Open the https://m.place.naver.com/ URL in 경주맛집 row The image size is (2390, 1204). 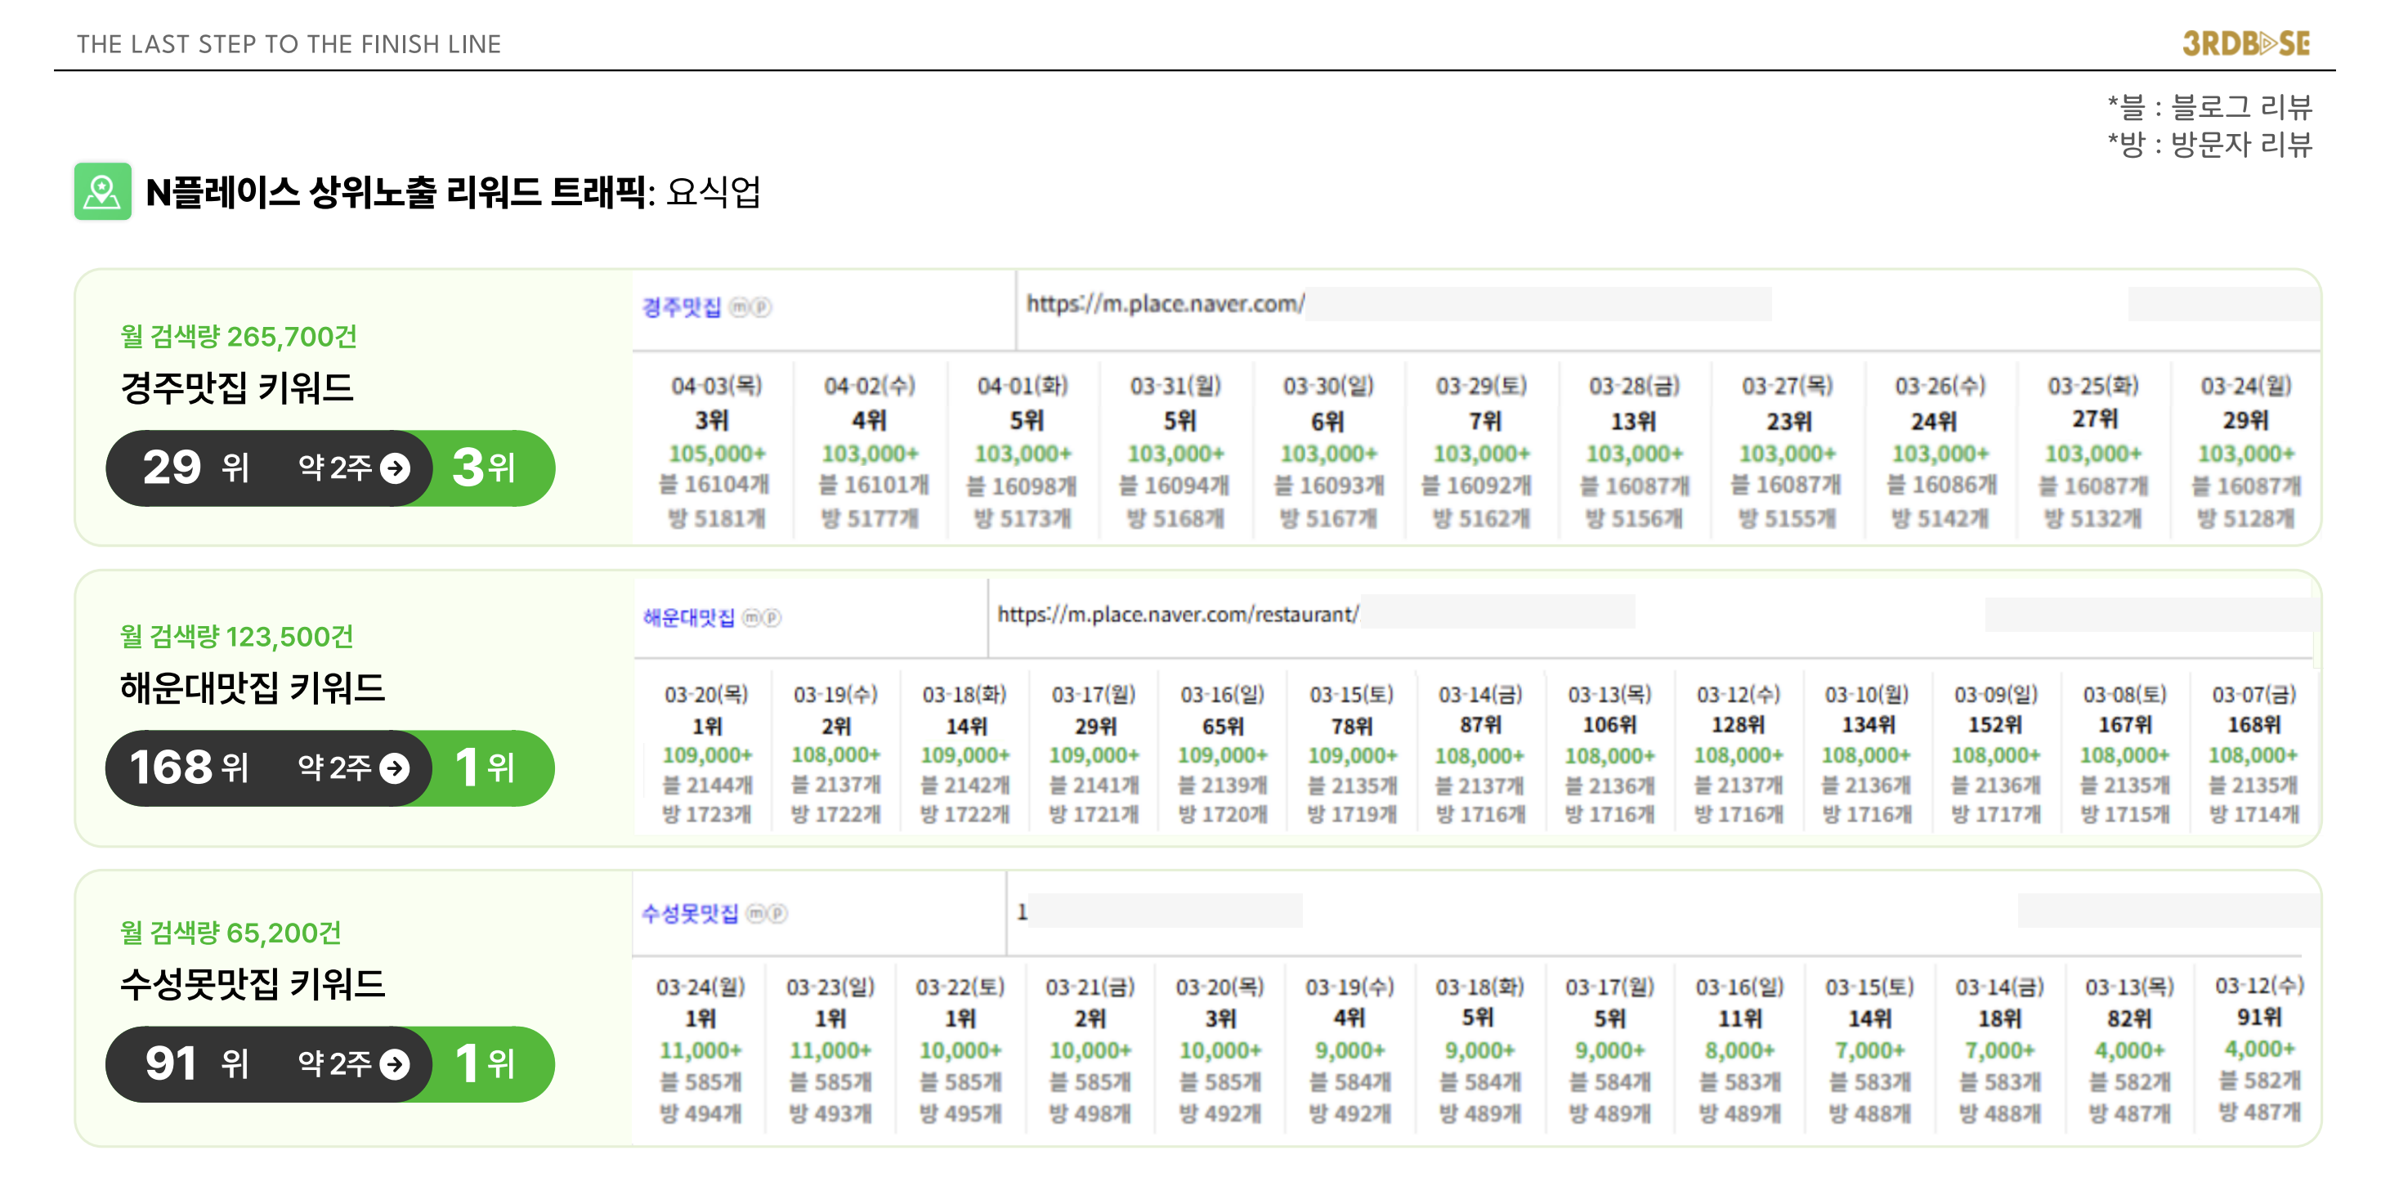point(1166,304)
